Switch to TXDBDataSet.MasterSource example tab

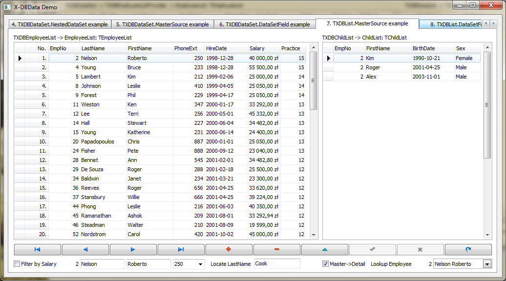(x=162, y=24)
